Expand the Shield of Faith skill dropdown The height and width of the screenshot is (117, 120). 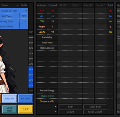26,11
